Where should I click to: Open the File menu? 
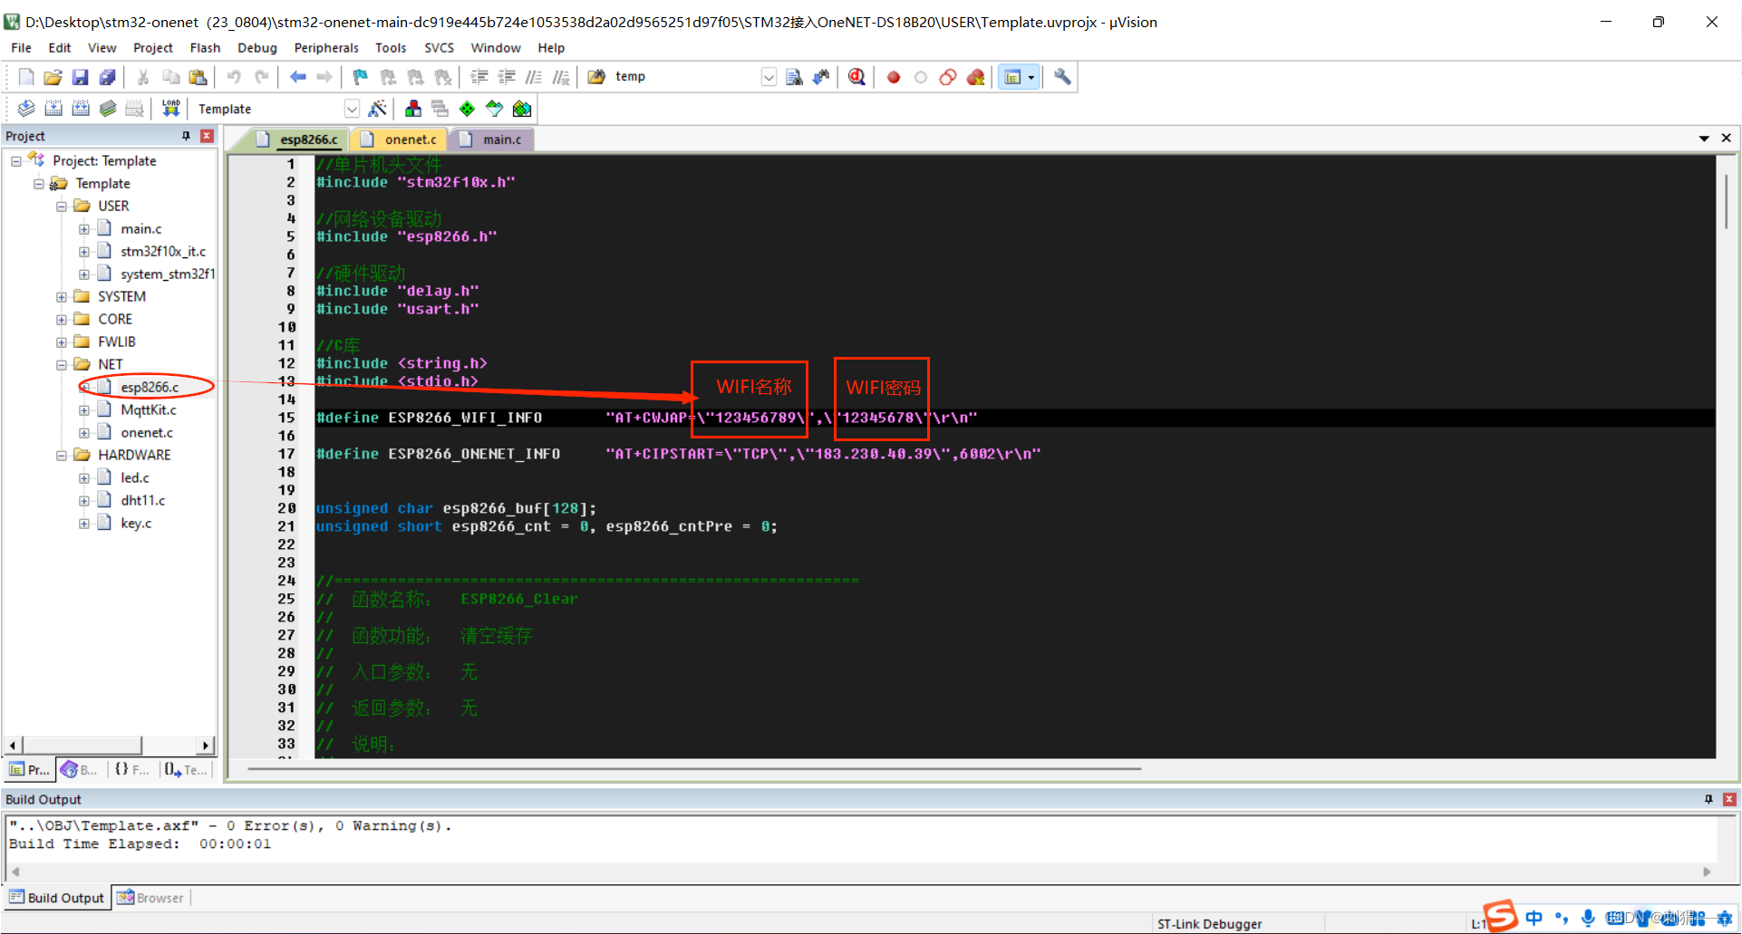click(21, 48)
